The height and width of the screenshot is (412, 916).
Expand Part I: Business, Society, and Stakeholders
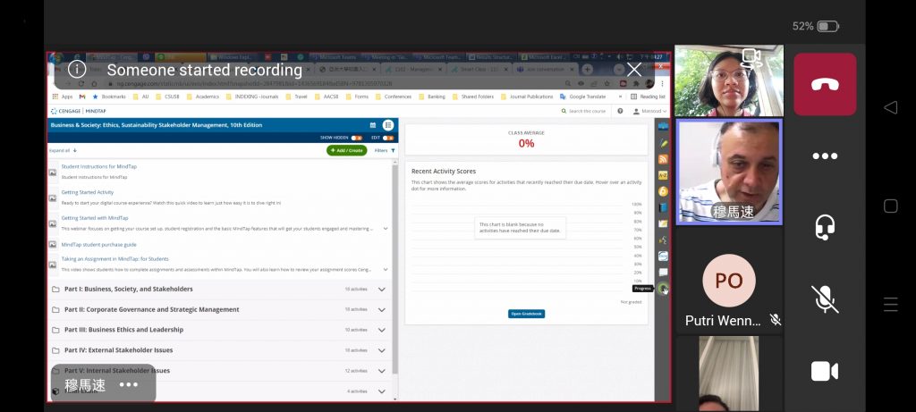click(x=381, y=290)
